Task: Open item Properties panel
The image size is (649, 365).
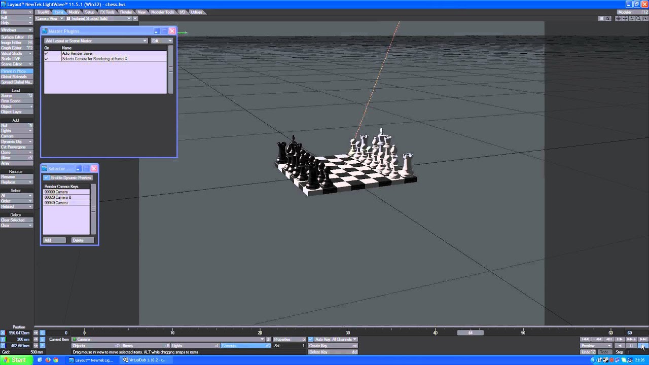Action: click(290, 339)
